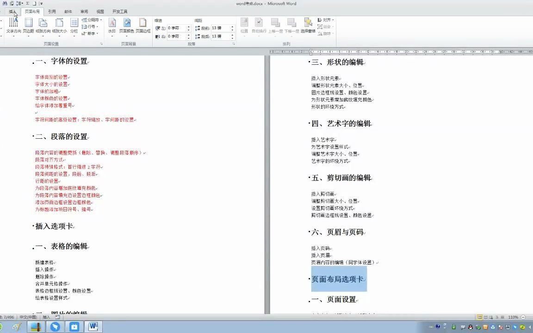The image size is (533, 333).
Task: Click the 自动换行 wrap text button
Action: click(259, 26)
